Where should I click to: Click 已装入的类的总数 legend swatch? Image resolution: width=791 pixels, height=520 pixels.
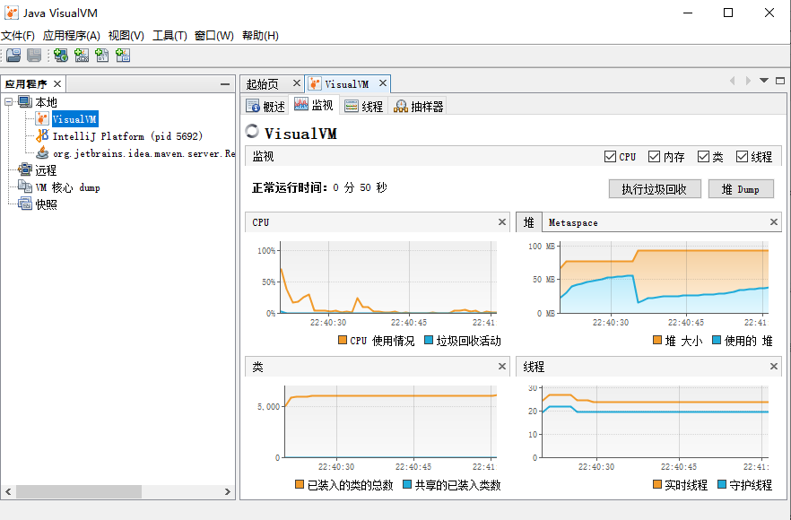[x=300, y=484]
